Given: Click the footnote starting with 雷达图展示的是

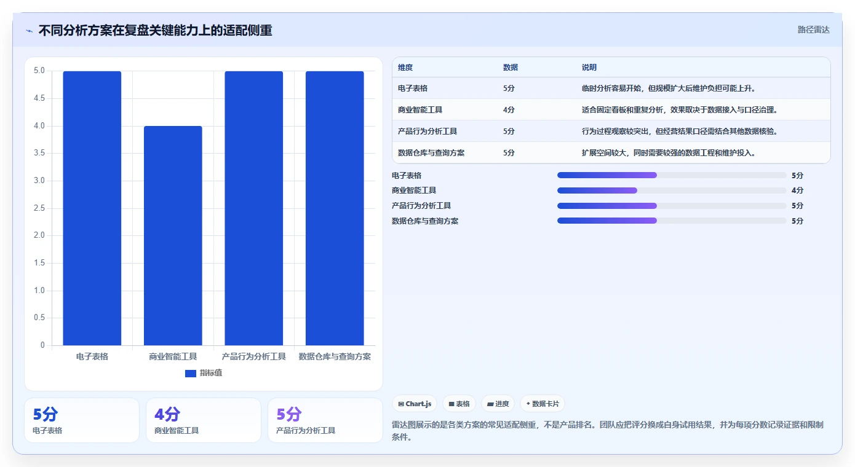Looking at the screenshot, I should (608, 431).
